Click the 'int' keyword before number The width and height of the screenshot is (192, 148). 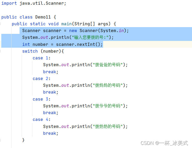tap(26, 44)
